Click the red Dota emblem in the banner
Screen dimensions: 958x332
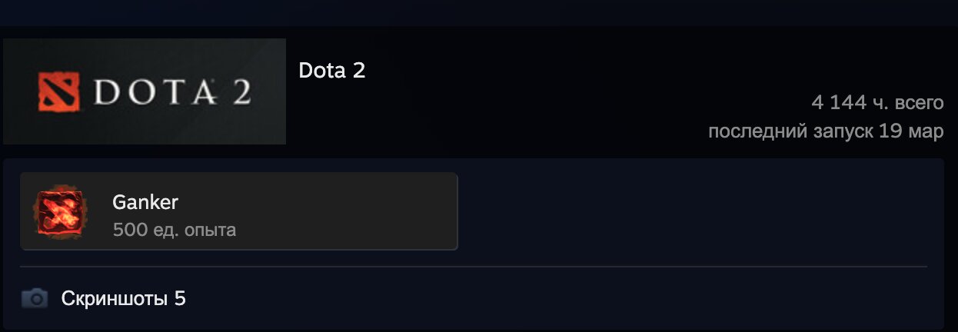[x=59, y=91]
